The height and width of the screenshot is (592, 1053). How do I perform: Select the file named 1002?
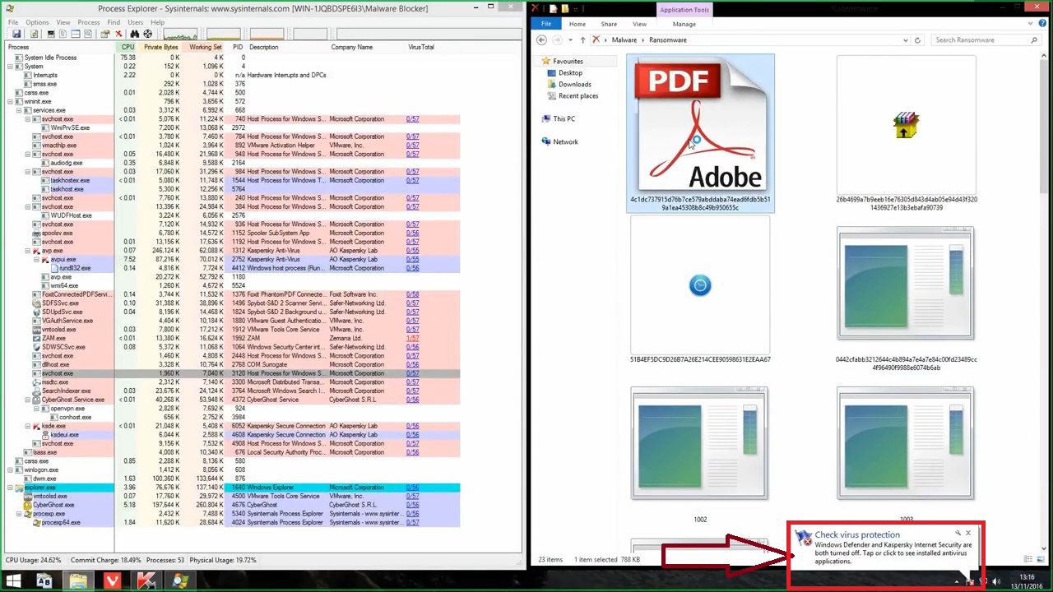point(700,445)
